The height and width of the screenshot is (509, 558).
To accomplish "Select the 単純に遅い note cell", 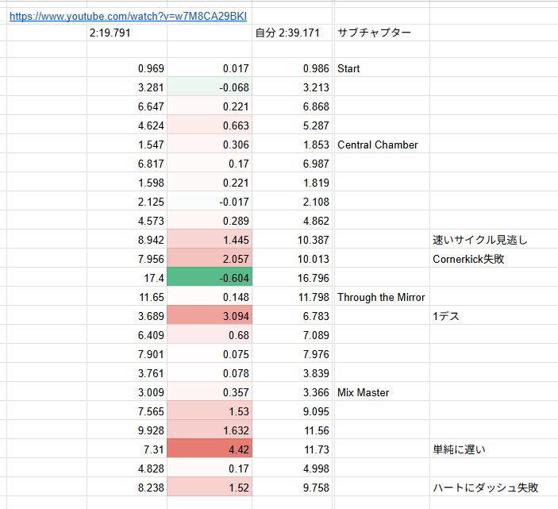I will click(494, 449).
